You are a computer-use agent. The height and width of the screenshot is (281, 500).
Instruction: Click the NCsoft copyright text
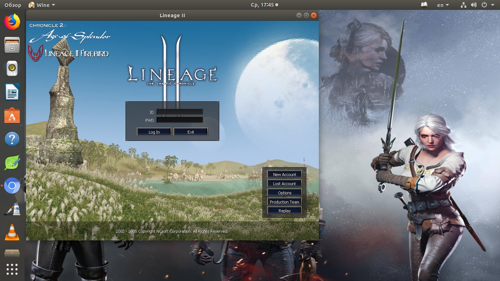[x=172, y=231]
